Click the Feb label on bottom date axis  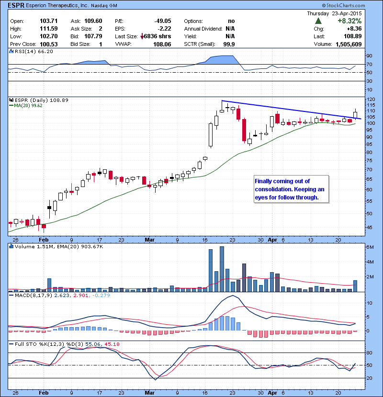coord(44,393)
